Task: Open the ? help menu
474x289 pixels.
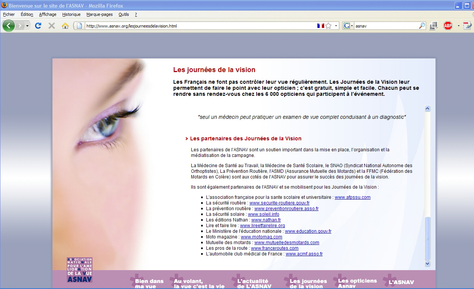Action: (136, 14)
